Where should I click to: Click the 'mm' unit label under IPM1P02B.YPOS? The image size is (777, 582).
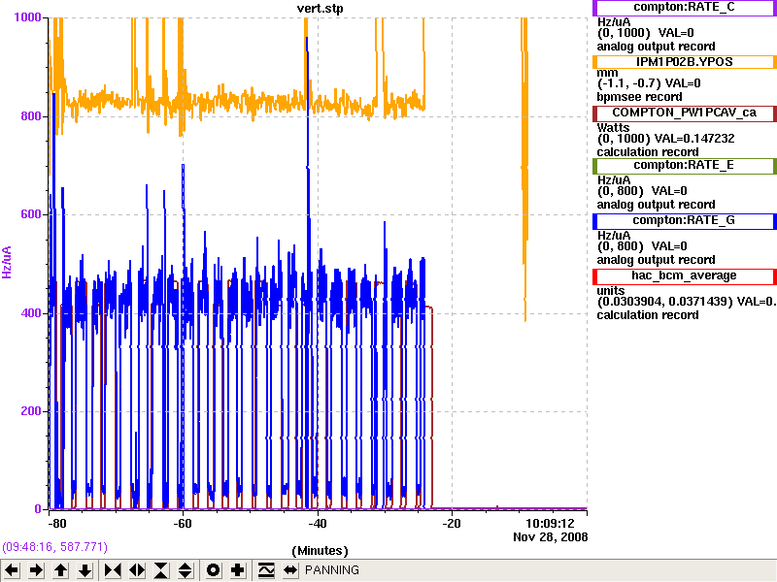607,74
